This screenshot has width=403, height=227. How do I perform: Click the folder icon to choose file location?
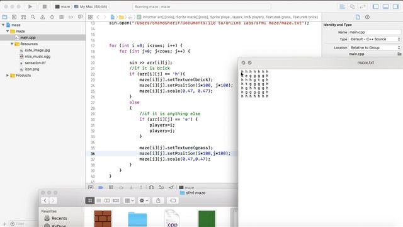(399, 54)
